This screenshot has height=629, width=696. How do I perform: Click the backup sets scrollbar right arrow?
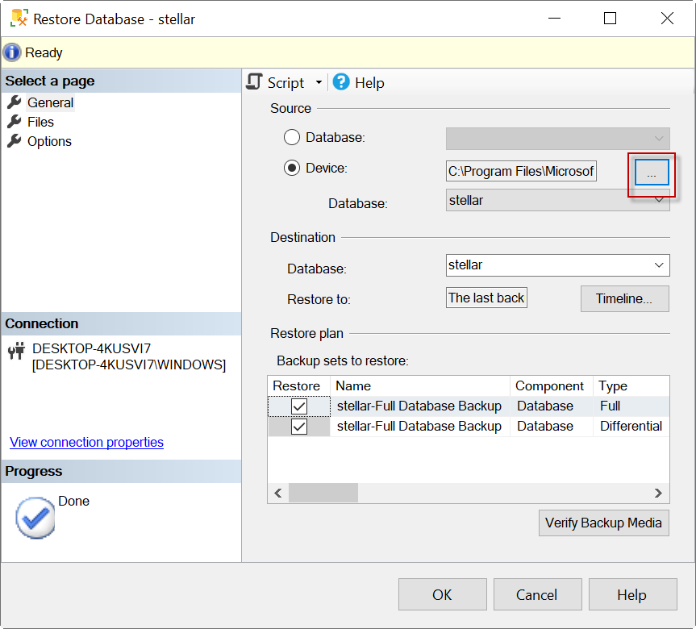[x=658, y=494]
